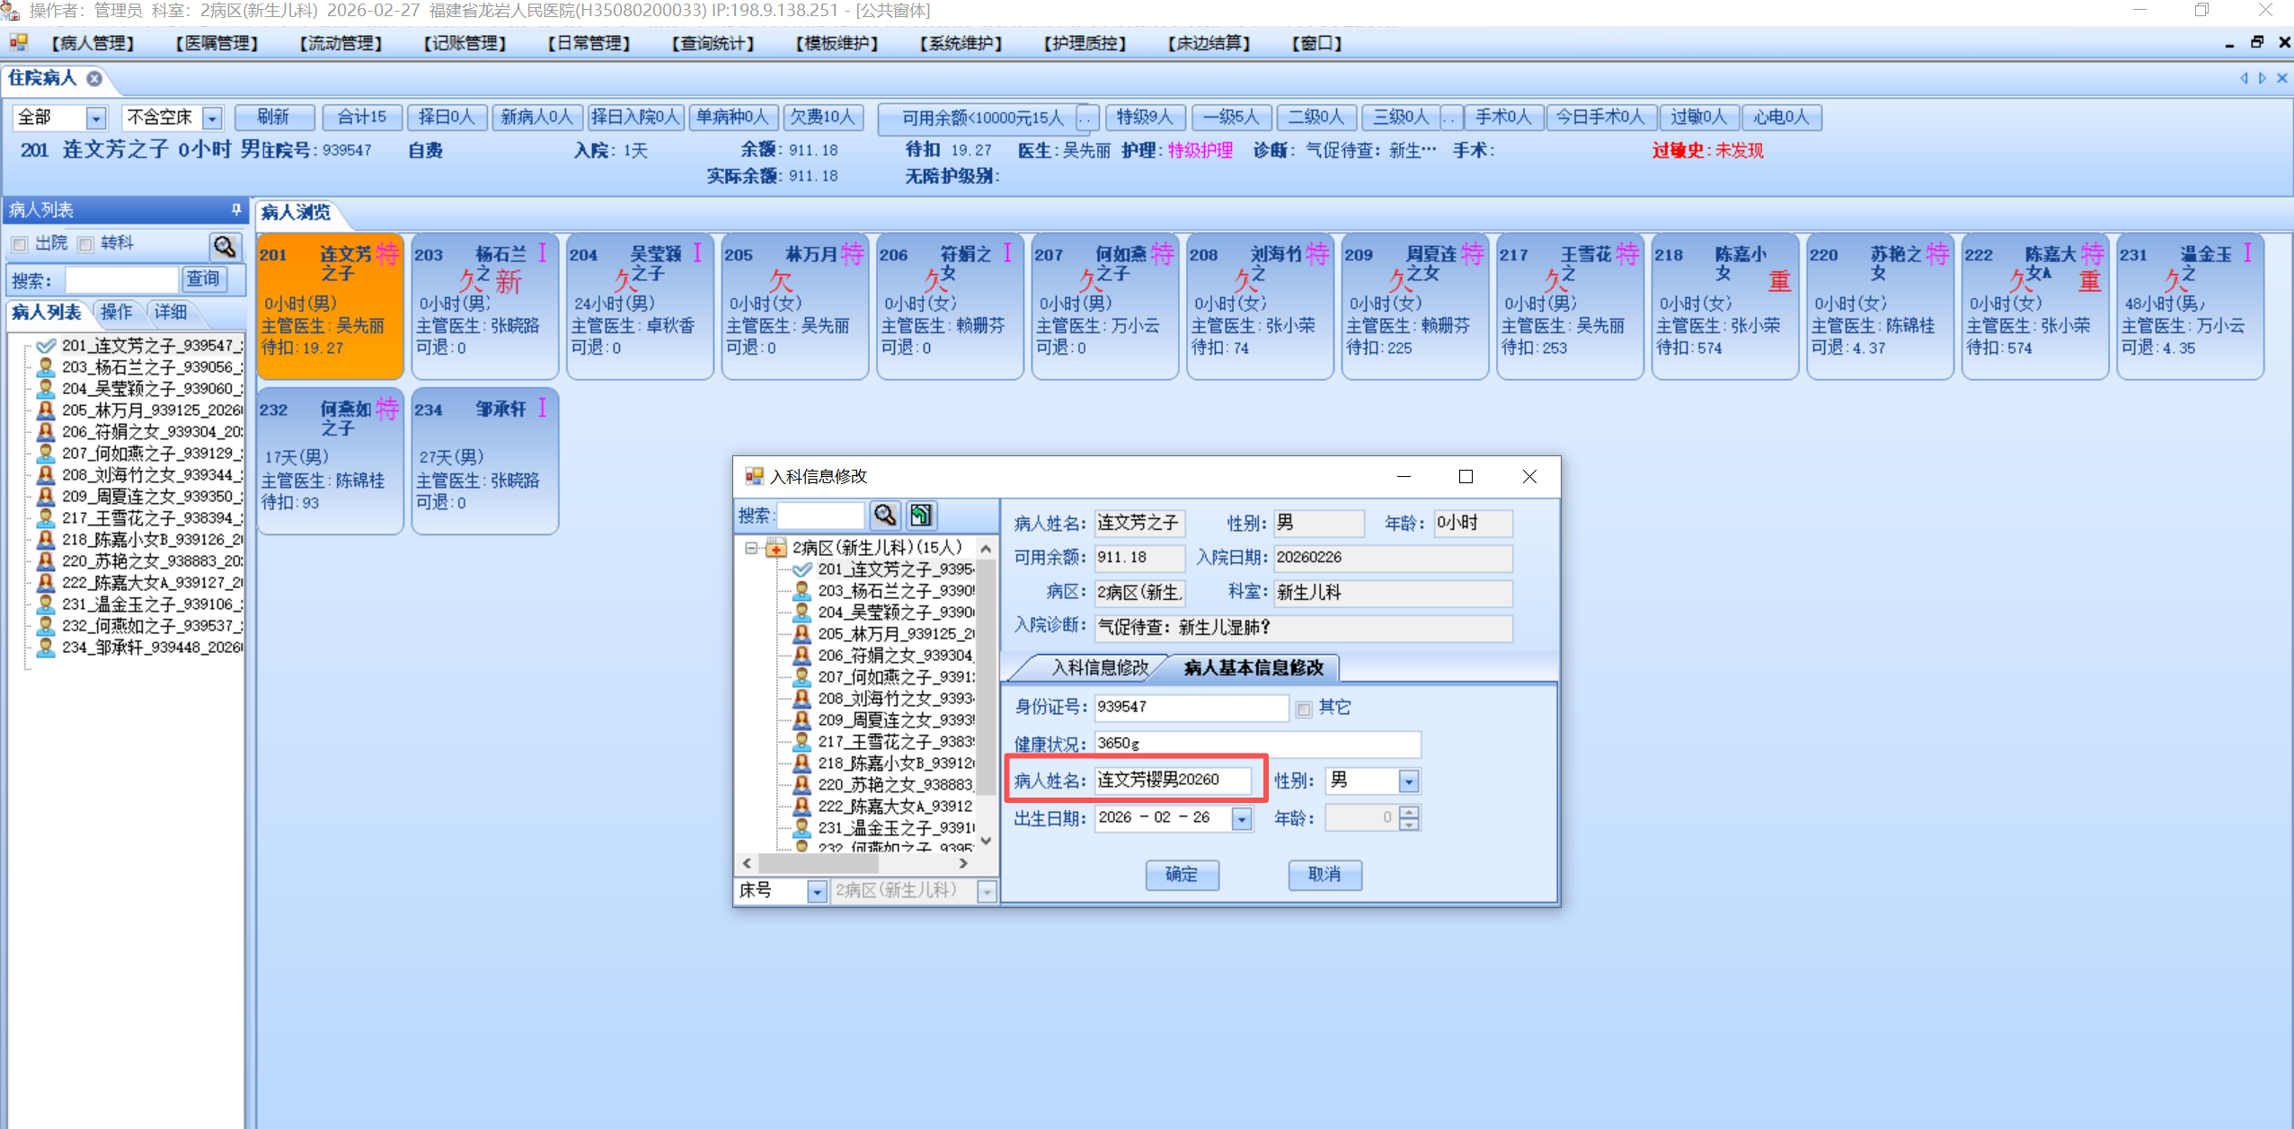Enable the 其它 checkbox beside ID number

click(x=1304, y=709)
